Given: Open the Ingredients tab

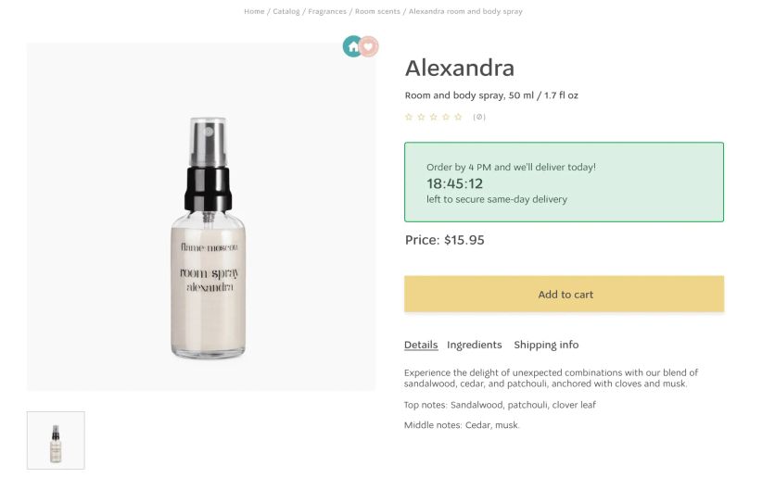Looking at the screenshot, I should [474, 345].
